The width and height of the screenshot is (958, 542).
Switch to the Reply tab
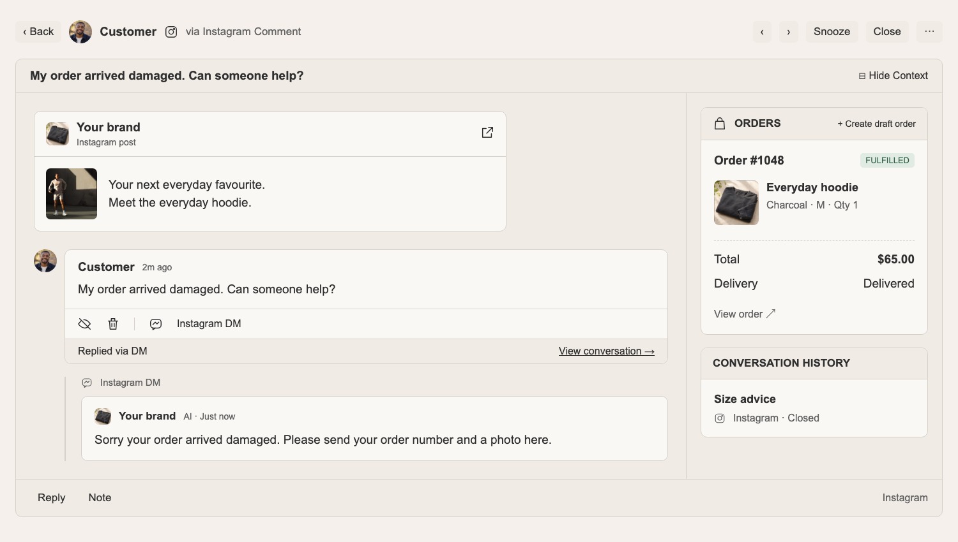click(51, 498)
